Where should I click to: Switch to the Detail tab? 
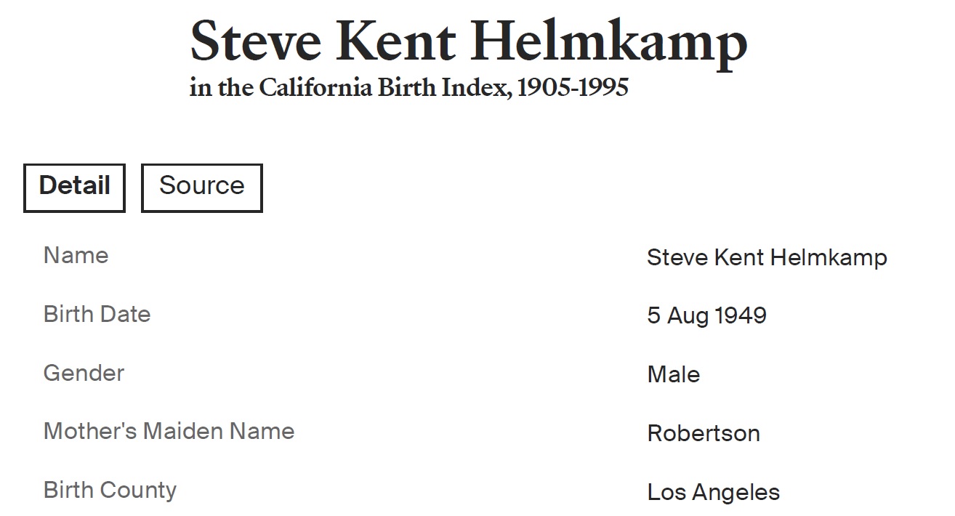click(x=74, y=187)
